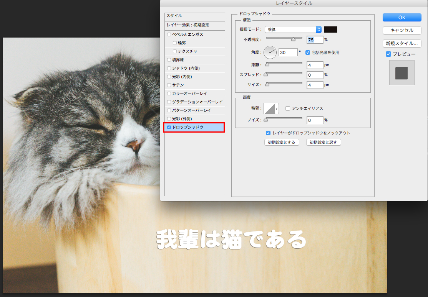Click the 新規スタイル button
The image size is (428, 297).
coord(402,43)
